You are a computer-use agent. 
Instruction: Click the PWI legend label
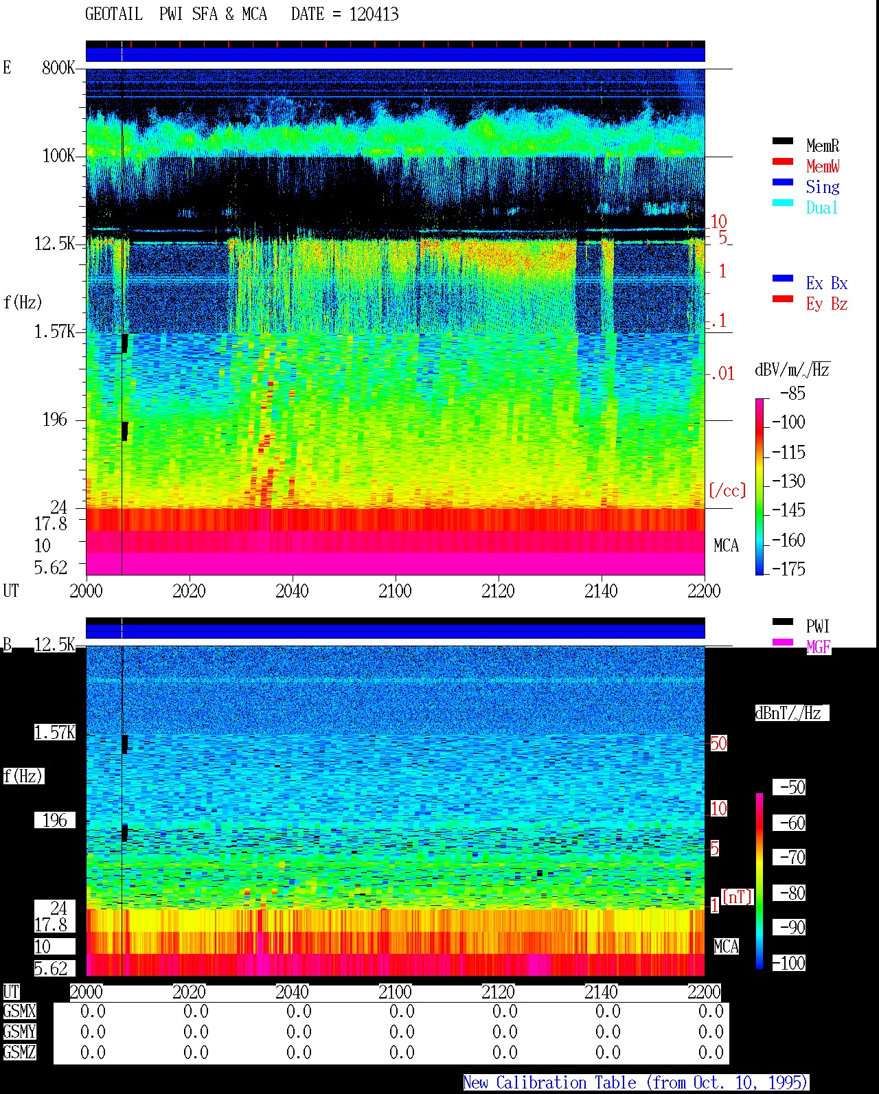(x=818, y=626)
